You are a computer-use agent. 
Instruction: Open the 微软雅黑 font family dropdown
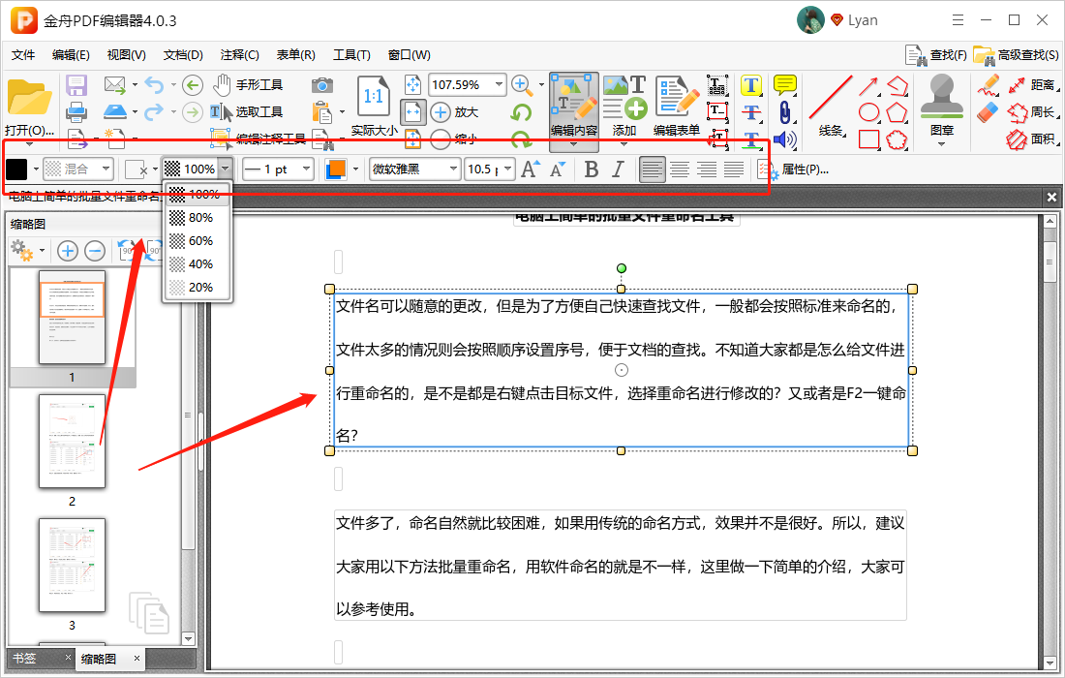pyautogui.click(x=414, y=169)
